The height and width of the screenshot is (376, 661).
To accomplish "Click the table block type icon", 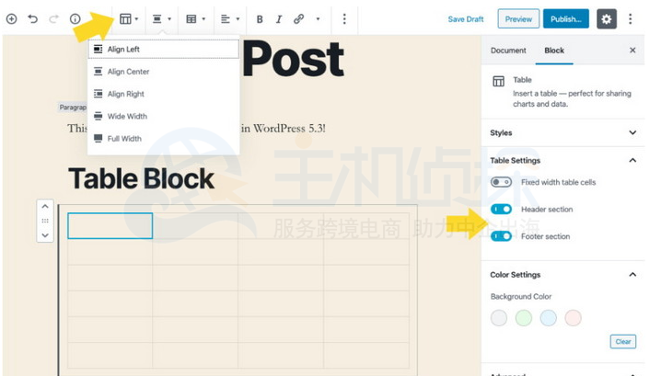I will click(125, 19).
